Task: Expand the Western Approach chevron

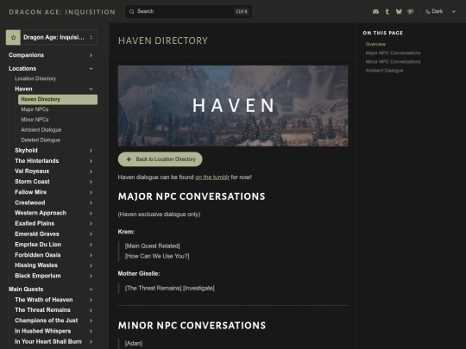Action: point(91,213)
